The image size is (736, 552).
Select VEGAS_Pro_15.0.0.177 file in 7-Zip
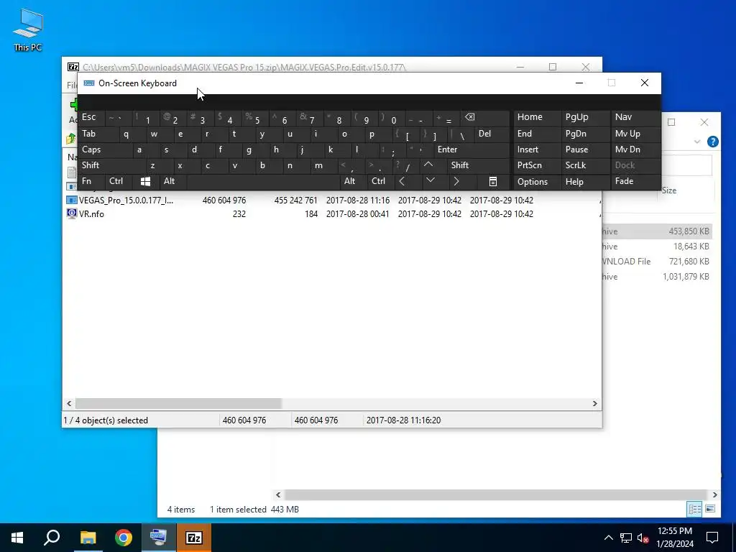[x=126, y=201]
